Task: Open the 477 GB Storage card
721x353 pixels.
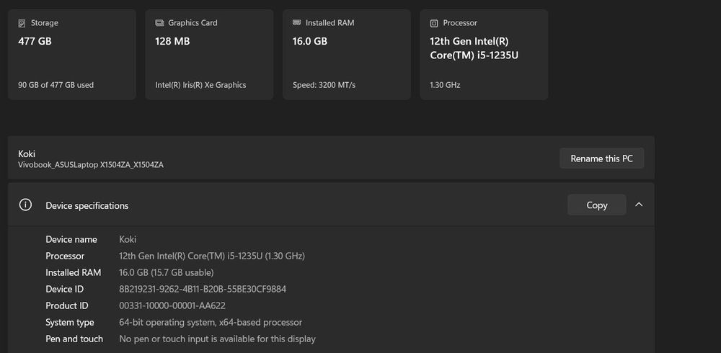Action: pos(72,54)
